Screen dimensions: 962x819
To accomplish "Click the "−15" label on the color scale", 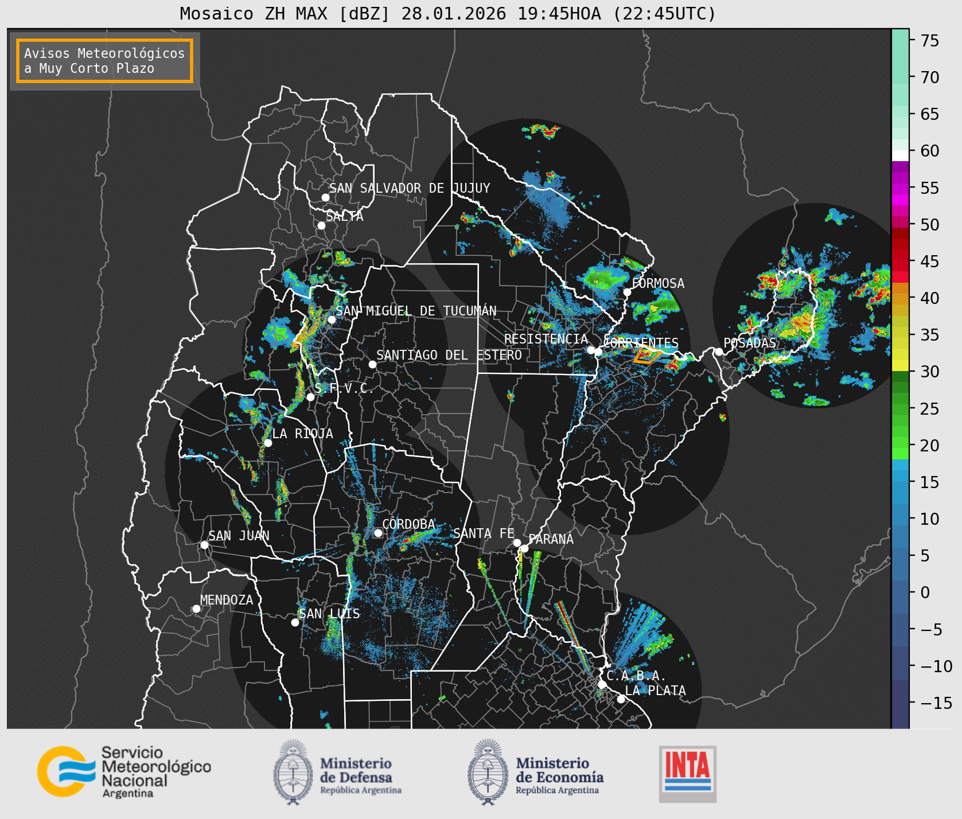I will click(x=937, y=703).
